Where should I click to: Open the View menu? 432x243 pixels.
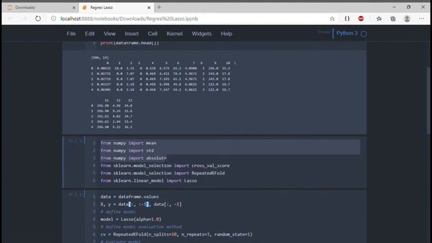109,34
